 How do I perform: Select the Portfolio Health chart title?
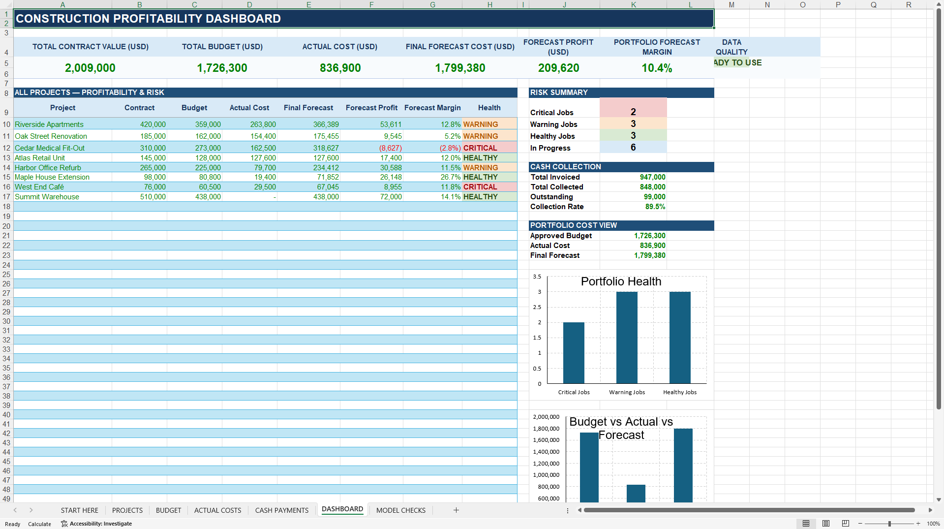coord(621,281)
